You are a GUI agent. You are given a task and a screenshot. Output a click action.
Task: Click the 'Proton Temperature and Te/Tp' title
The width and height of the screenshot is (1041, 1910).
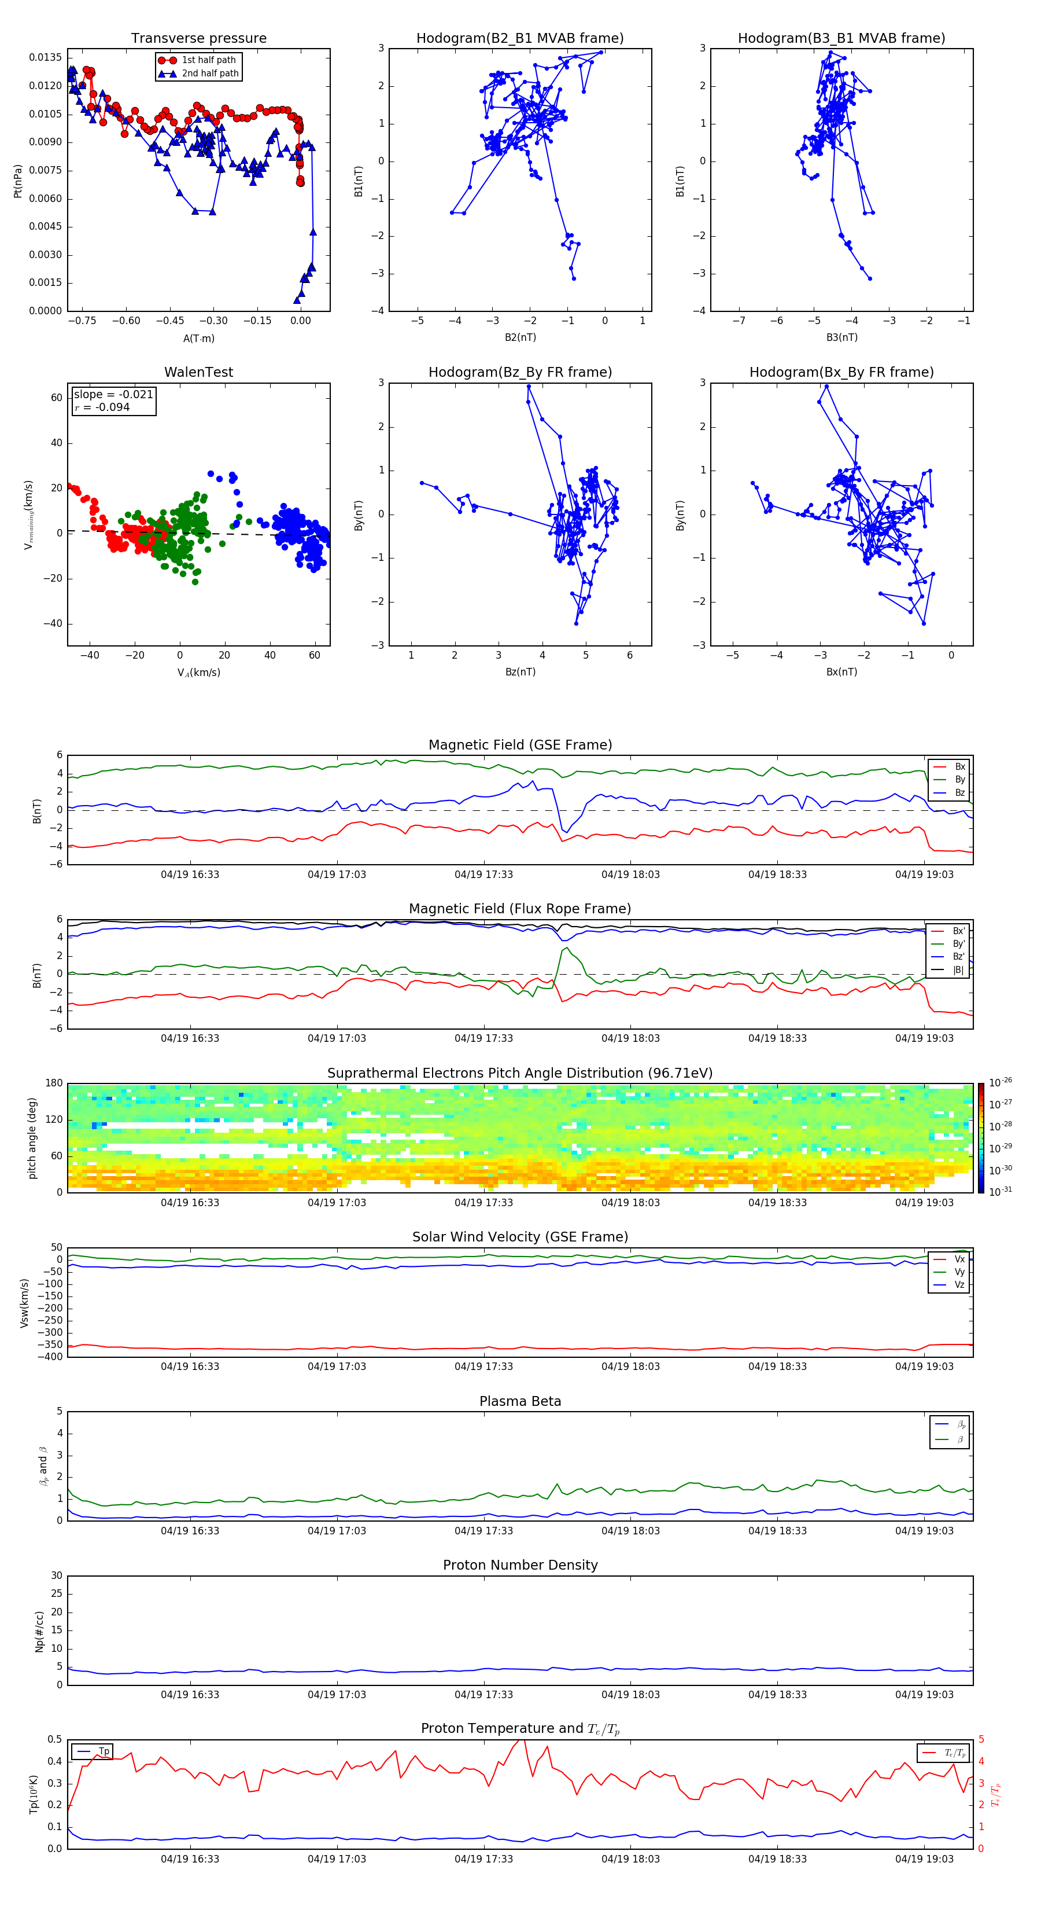point(520,1729)
